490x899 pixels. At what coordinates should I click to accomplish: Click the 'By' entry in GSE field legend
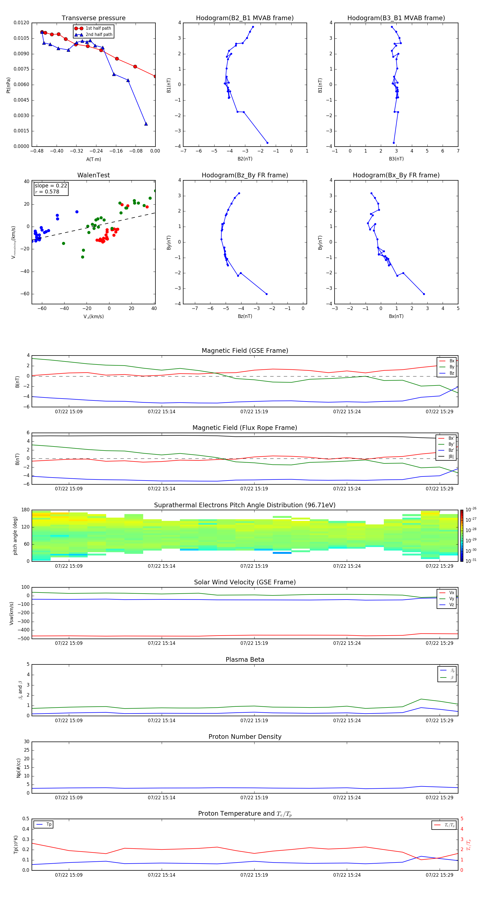pyautogui.click(x=447, y=367)
